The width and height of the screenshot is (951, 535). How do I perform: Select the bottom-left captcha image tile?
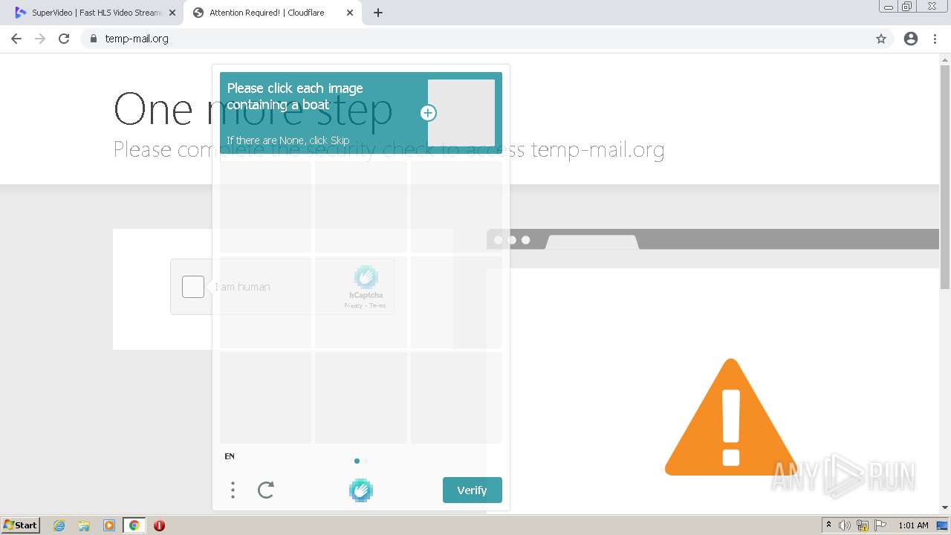[265, 398]
